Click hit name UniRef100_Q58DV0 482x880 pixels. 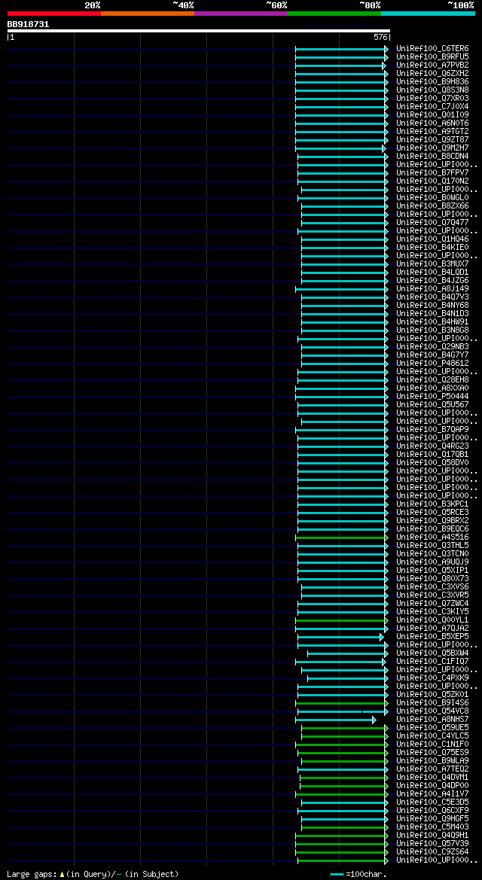coord(432,463)
